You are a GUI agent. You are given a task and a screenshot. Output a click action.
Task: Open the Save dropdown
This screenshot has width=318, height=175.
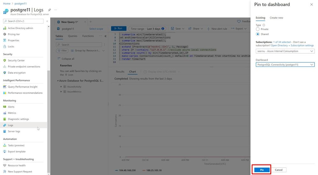click(x=178, y=29)
